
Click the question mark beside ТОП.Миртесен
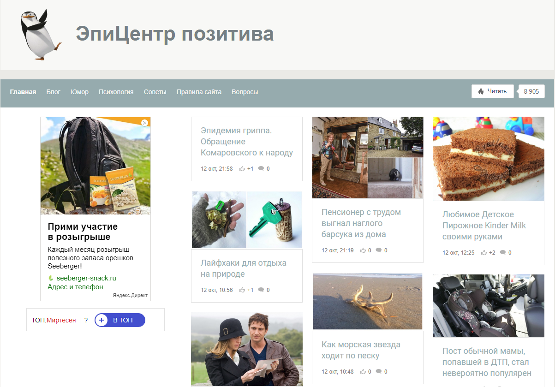point(86,320)
